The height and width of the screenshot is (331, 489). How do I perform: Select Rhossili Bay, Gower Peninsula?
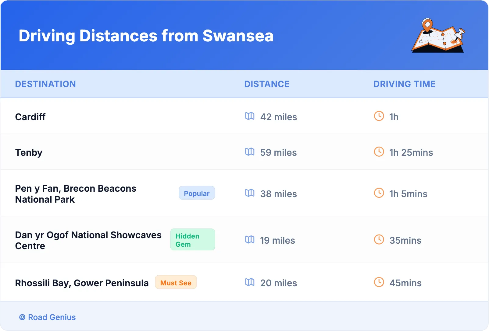point(82,283)
